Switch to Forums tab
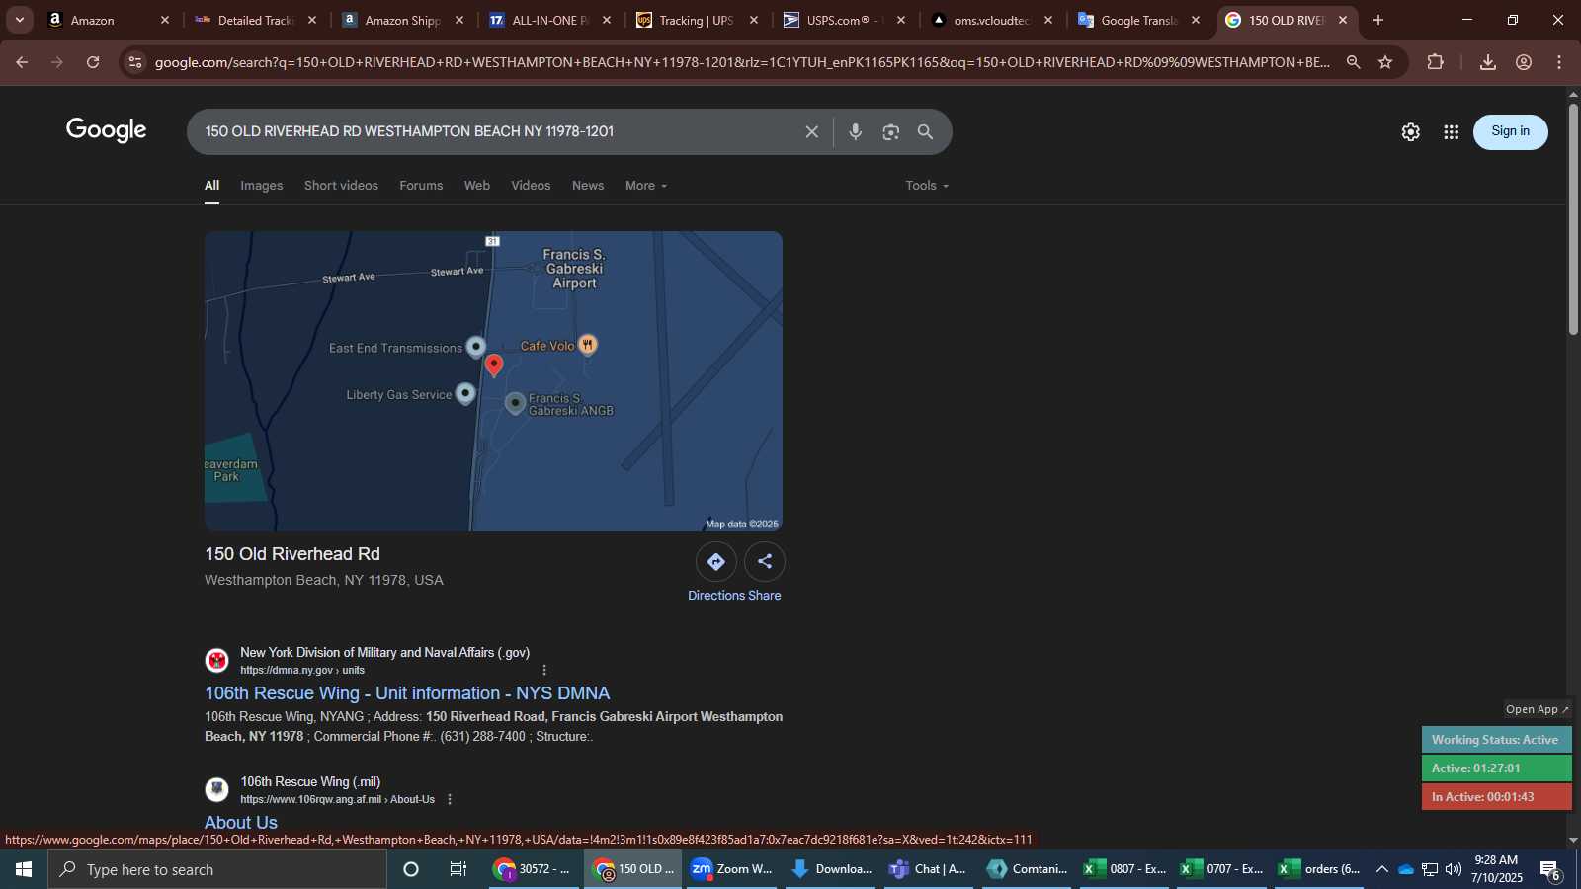 coord(421,186)
